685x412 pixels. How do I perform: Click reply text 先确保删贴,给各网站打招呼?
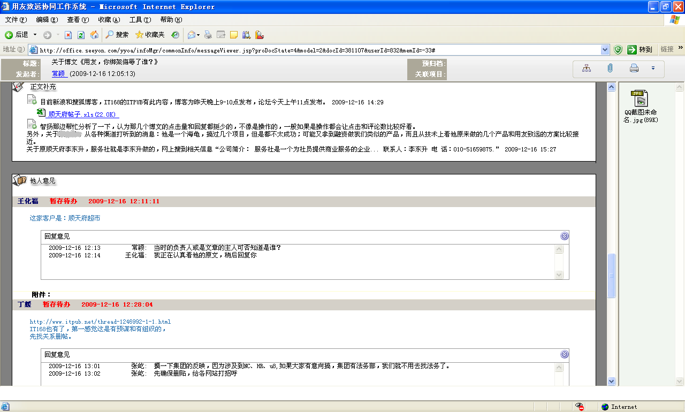coord(195,373)
